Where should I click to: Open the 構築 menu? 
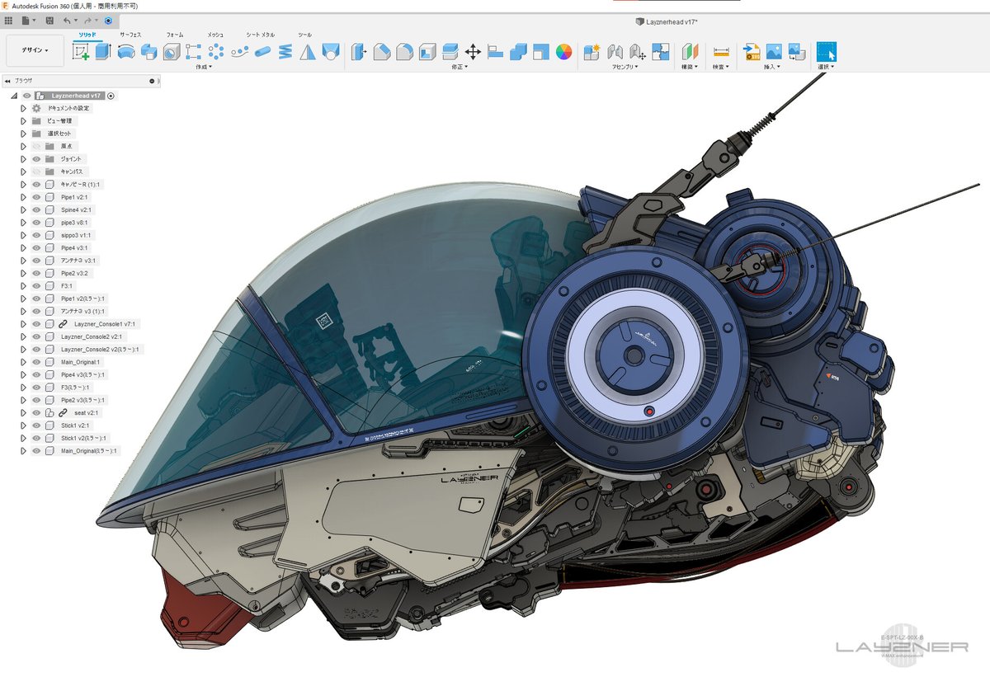[x=690, y=67]
